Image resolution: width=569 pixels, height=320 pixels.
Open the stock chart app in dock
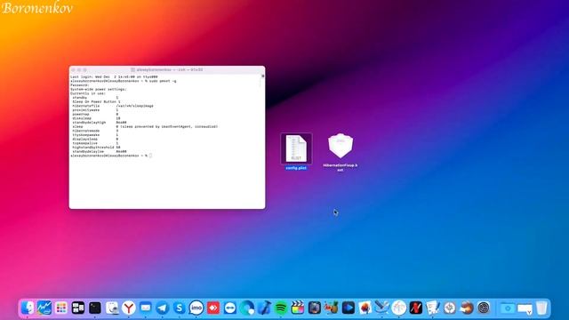pos(44,308)
